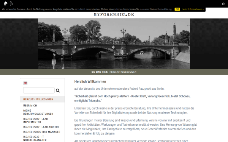
Task: Click the home icon in top bar
Action: pyautogui.click(x=6, y=3)
